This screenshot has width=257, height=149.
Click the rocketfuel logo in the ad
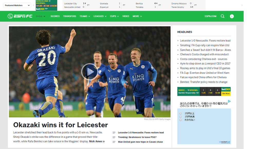coord(225,142)
